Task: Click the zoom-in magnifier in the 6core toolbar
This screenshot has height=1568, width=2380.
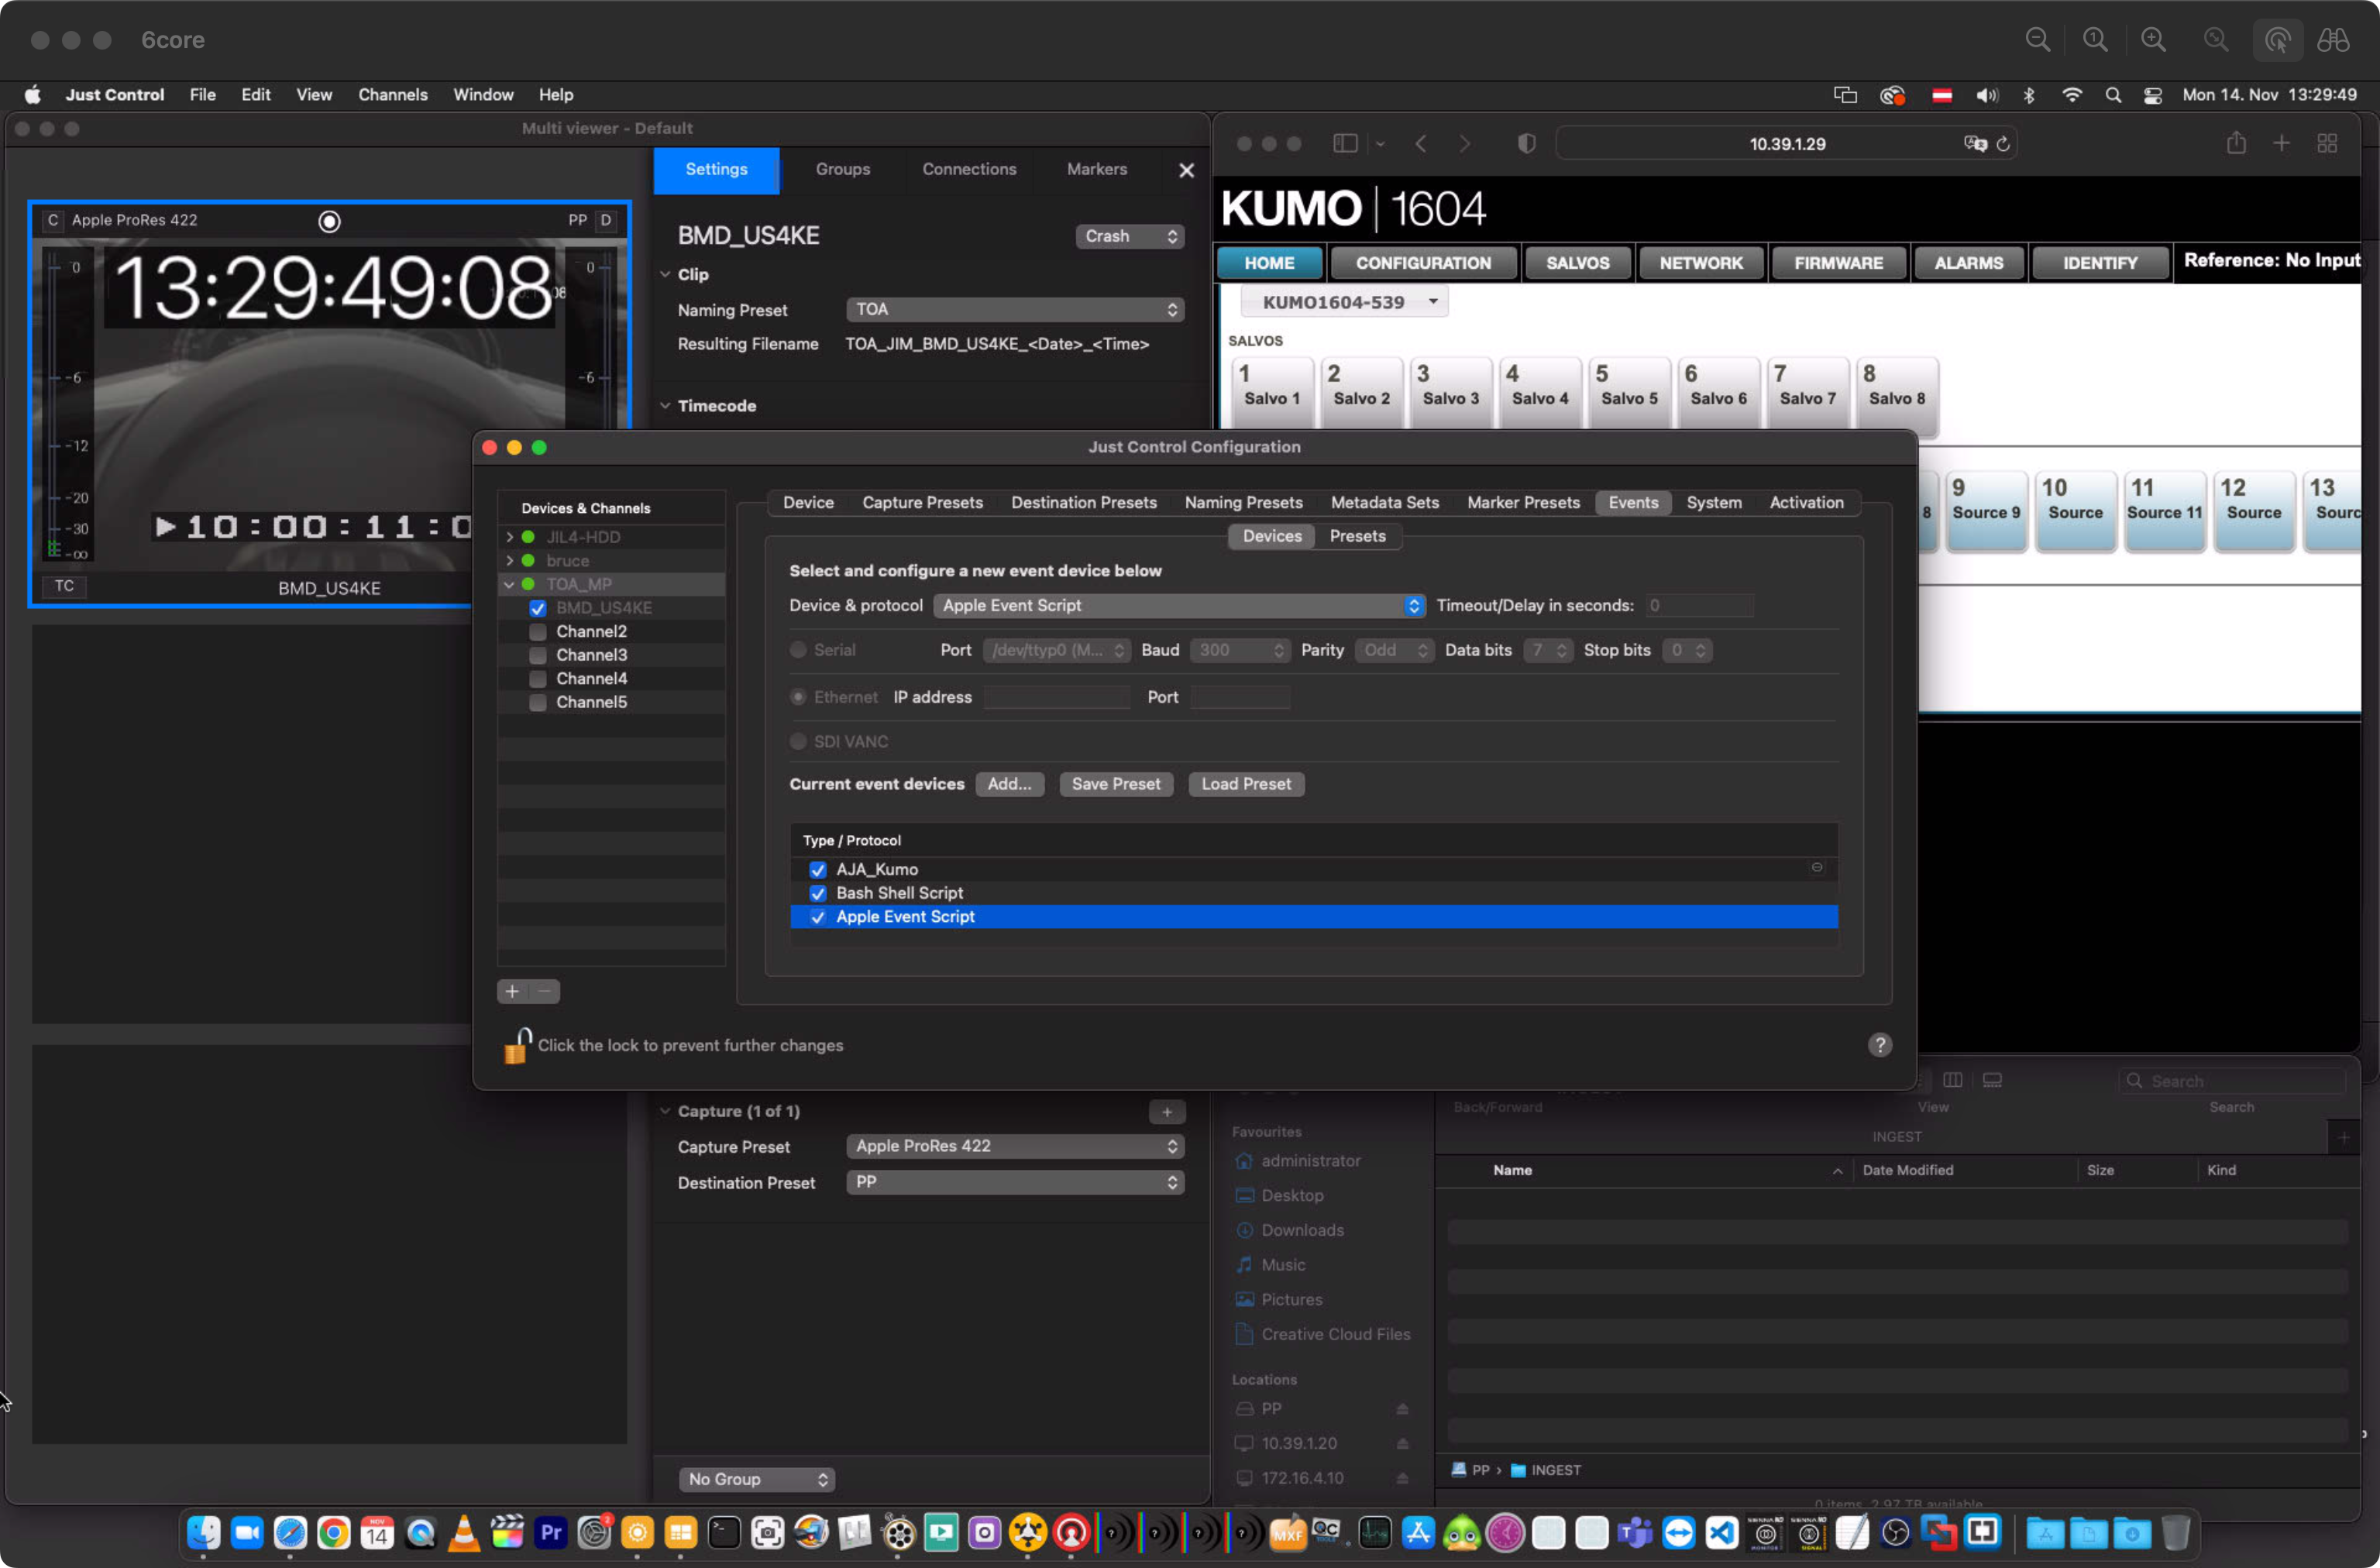Action: click(x=2152, y=40)
